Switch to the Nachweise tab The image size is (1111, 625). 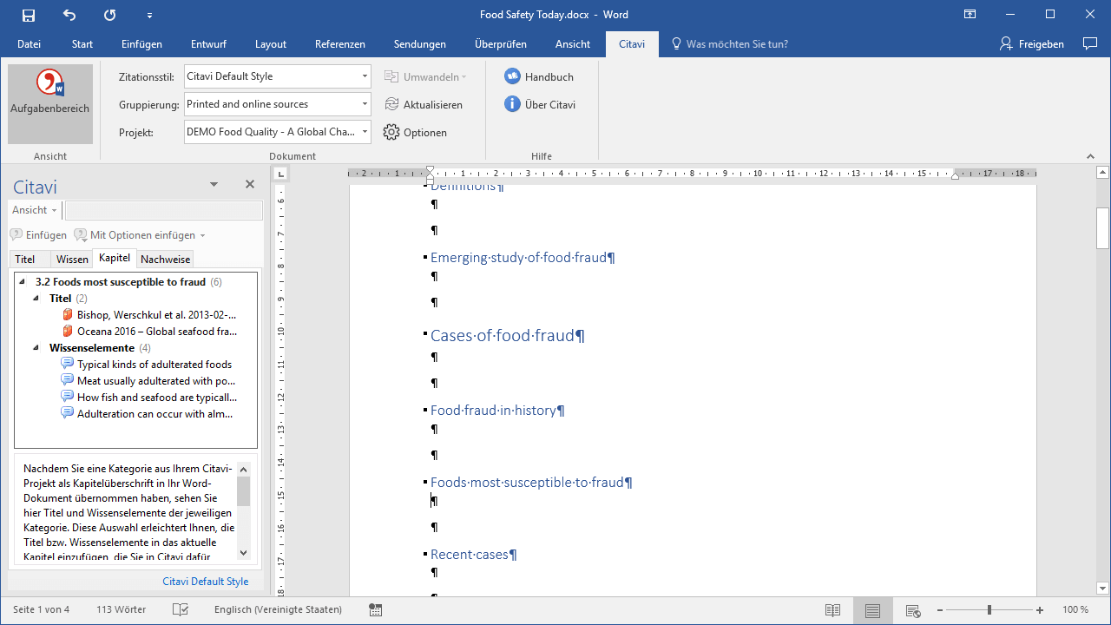(x=165, y=260)
